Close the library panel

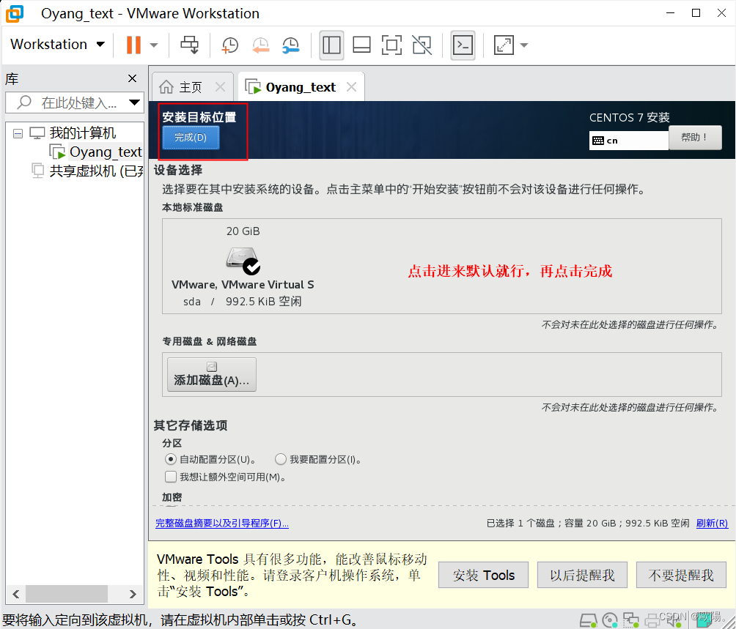coord(133,78)
